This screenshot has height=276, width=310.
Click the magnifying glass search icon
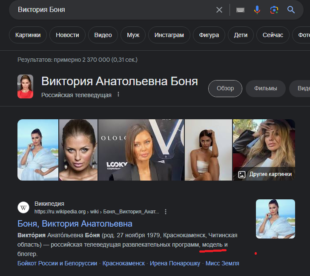click(291, 10)
